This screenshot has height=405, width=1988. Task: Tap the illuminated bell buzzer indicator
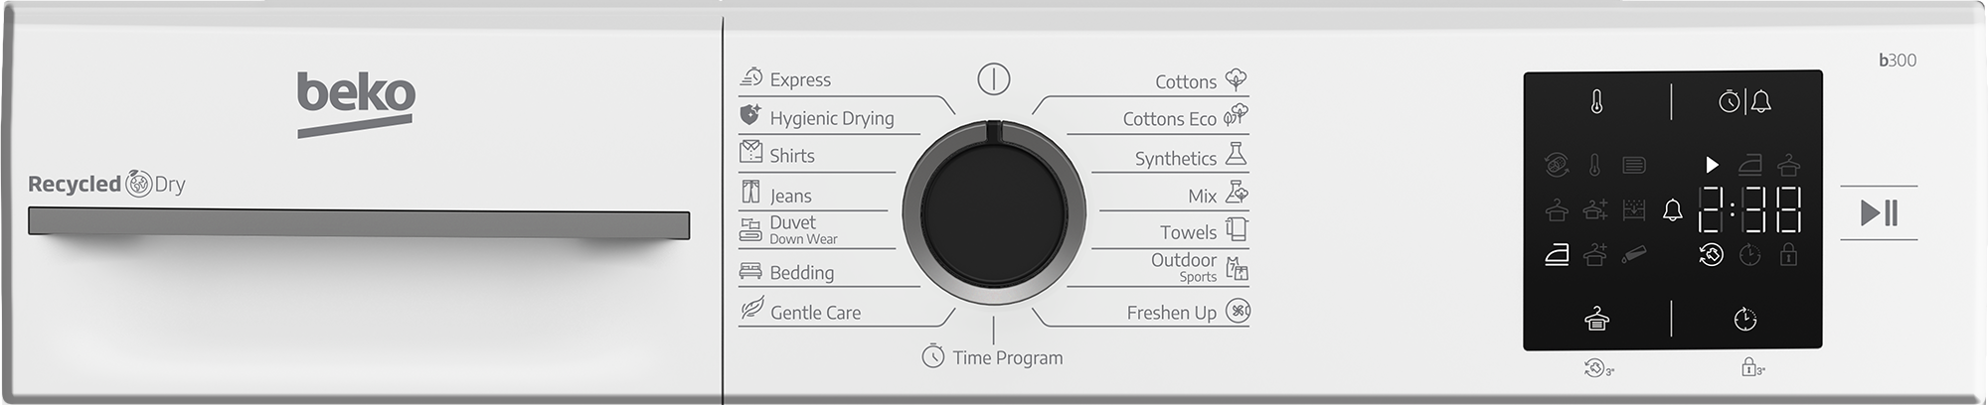pos(1673,209)
